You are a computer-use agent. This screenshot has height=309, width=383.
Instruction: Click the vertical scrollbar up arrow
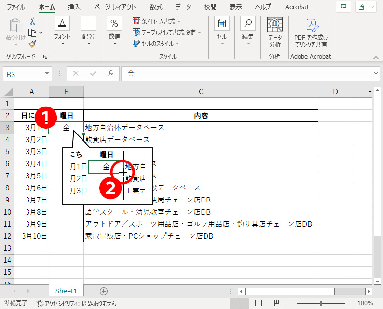377,91
